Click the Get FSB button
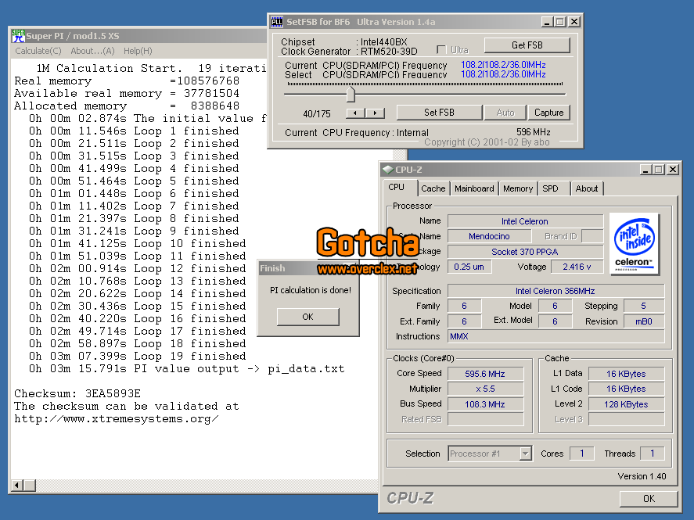This screenshot has height=520, width=694. point(527,45)
